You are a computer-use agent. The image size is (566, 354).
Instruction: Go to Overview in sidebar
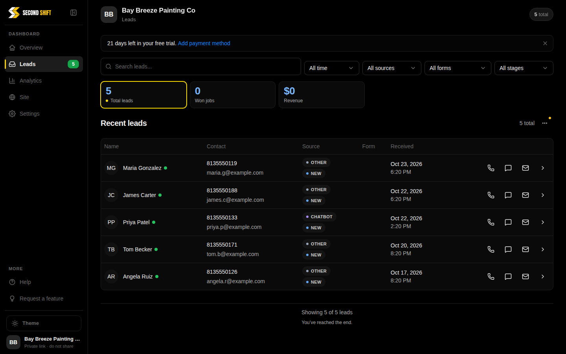click(44, 48)
